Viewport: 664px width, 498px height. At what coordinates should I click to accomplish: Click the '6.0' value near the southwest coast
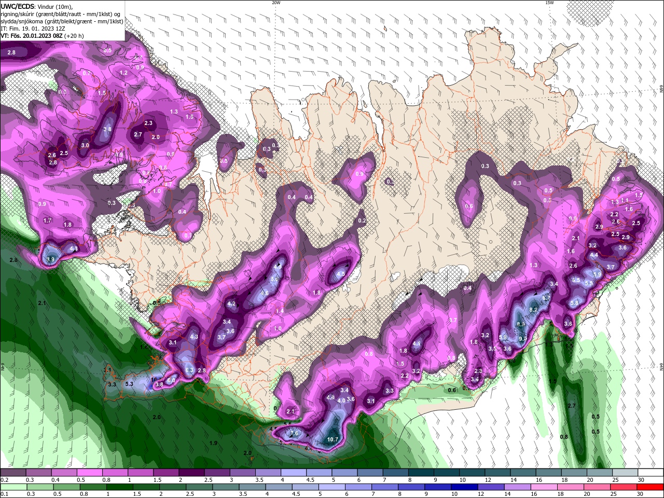pos(171,381)
